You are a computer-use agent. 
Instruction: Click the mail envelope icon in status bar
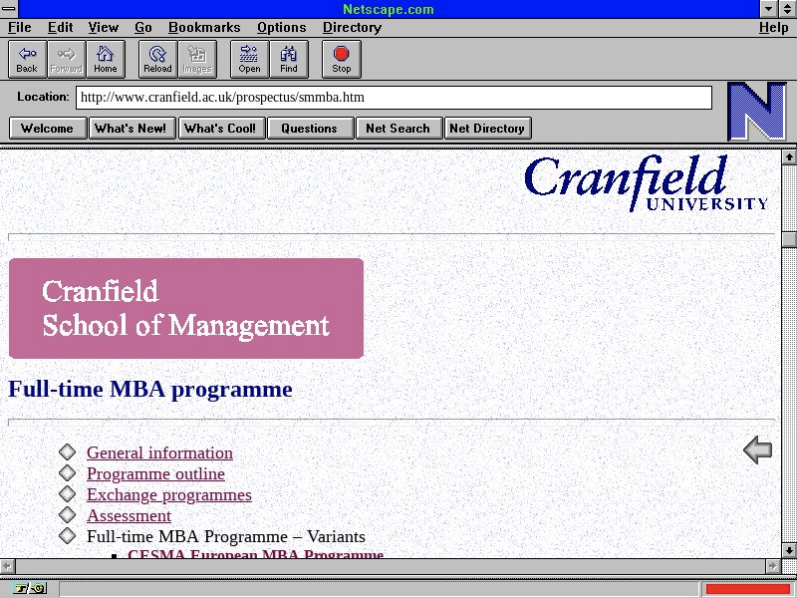[38, 588]
